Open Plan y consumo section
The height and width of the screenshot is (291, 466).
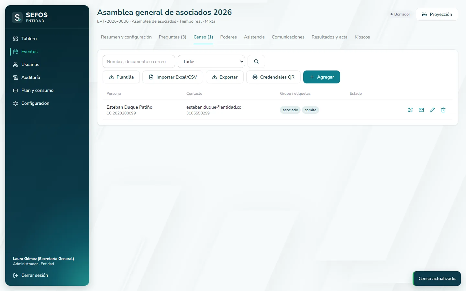47,90
